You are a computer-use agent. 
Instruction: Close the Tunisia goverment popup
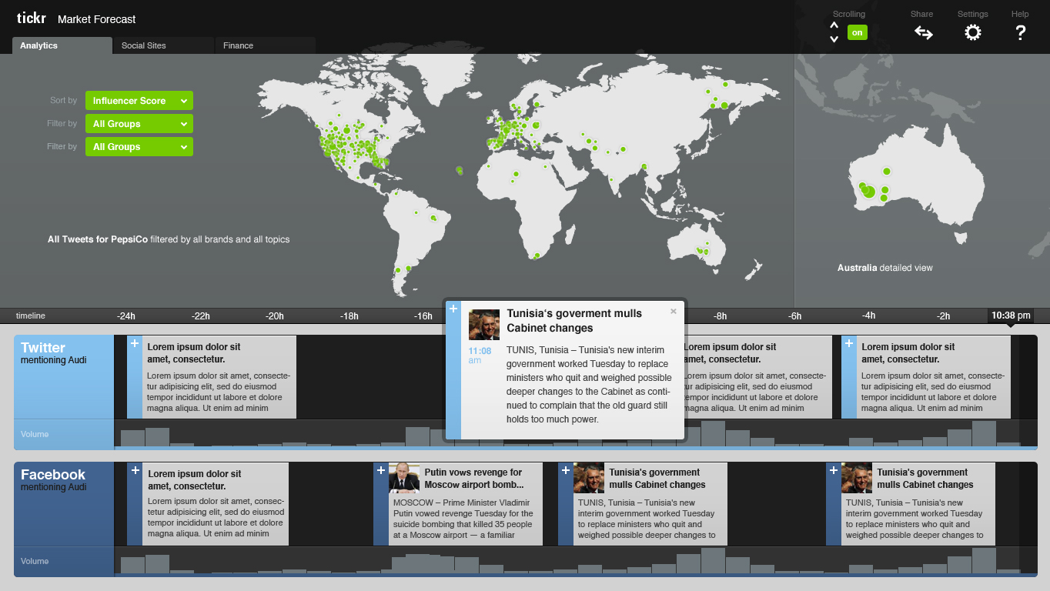point(674,312)
